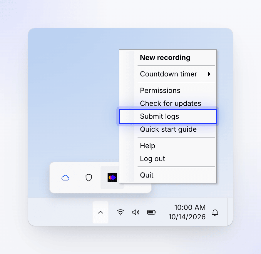Open the Wi-Fi network status icon
Screen dimensions: 261x254
(120, 212)
